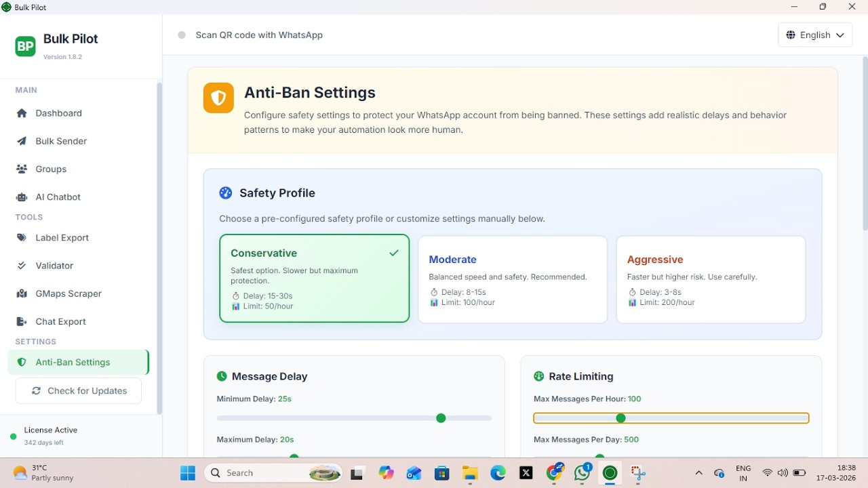
Task: Click the ENG IN language indicator
Action: [x=743, y=473]
